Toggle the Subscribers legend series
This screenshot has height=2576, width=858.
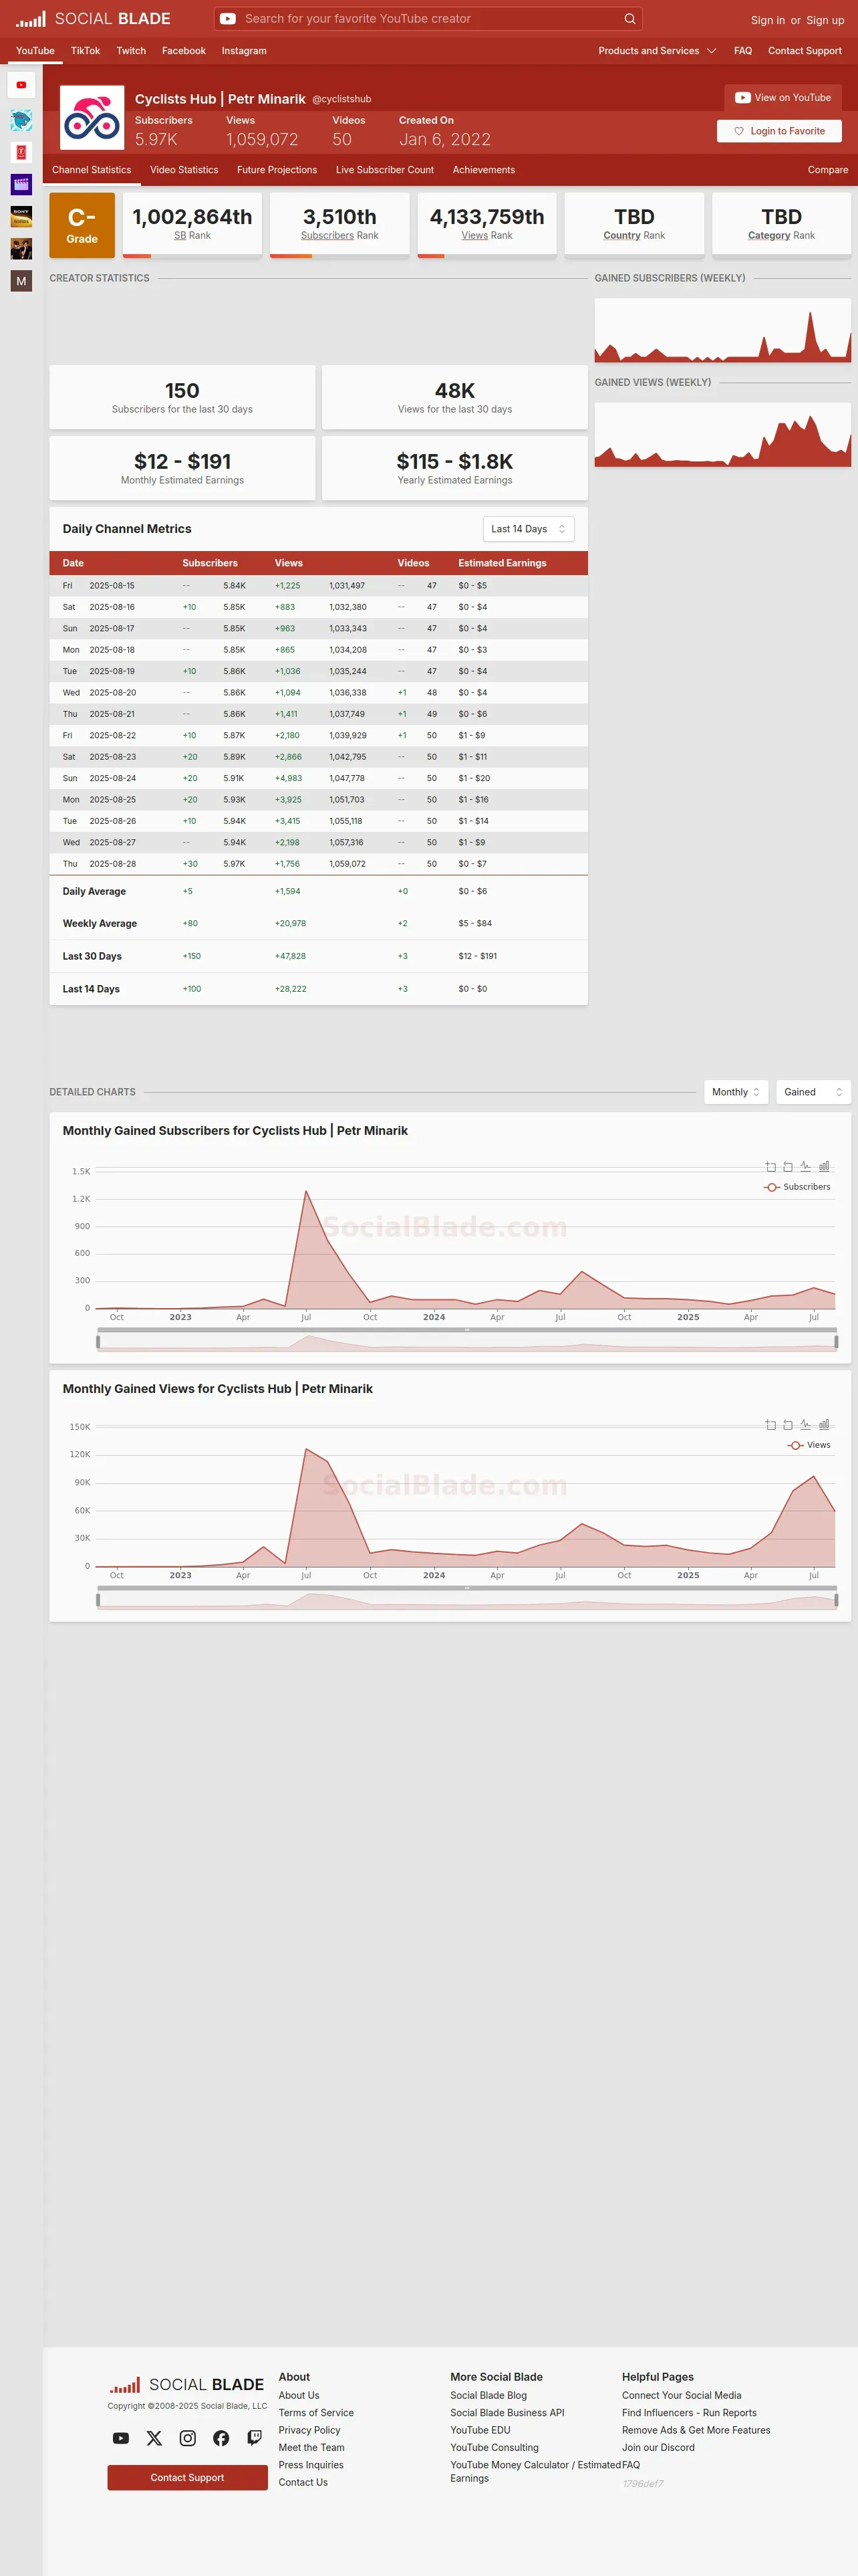point(797,1187)
